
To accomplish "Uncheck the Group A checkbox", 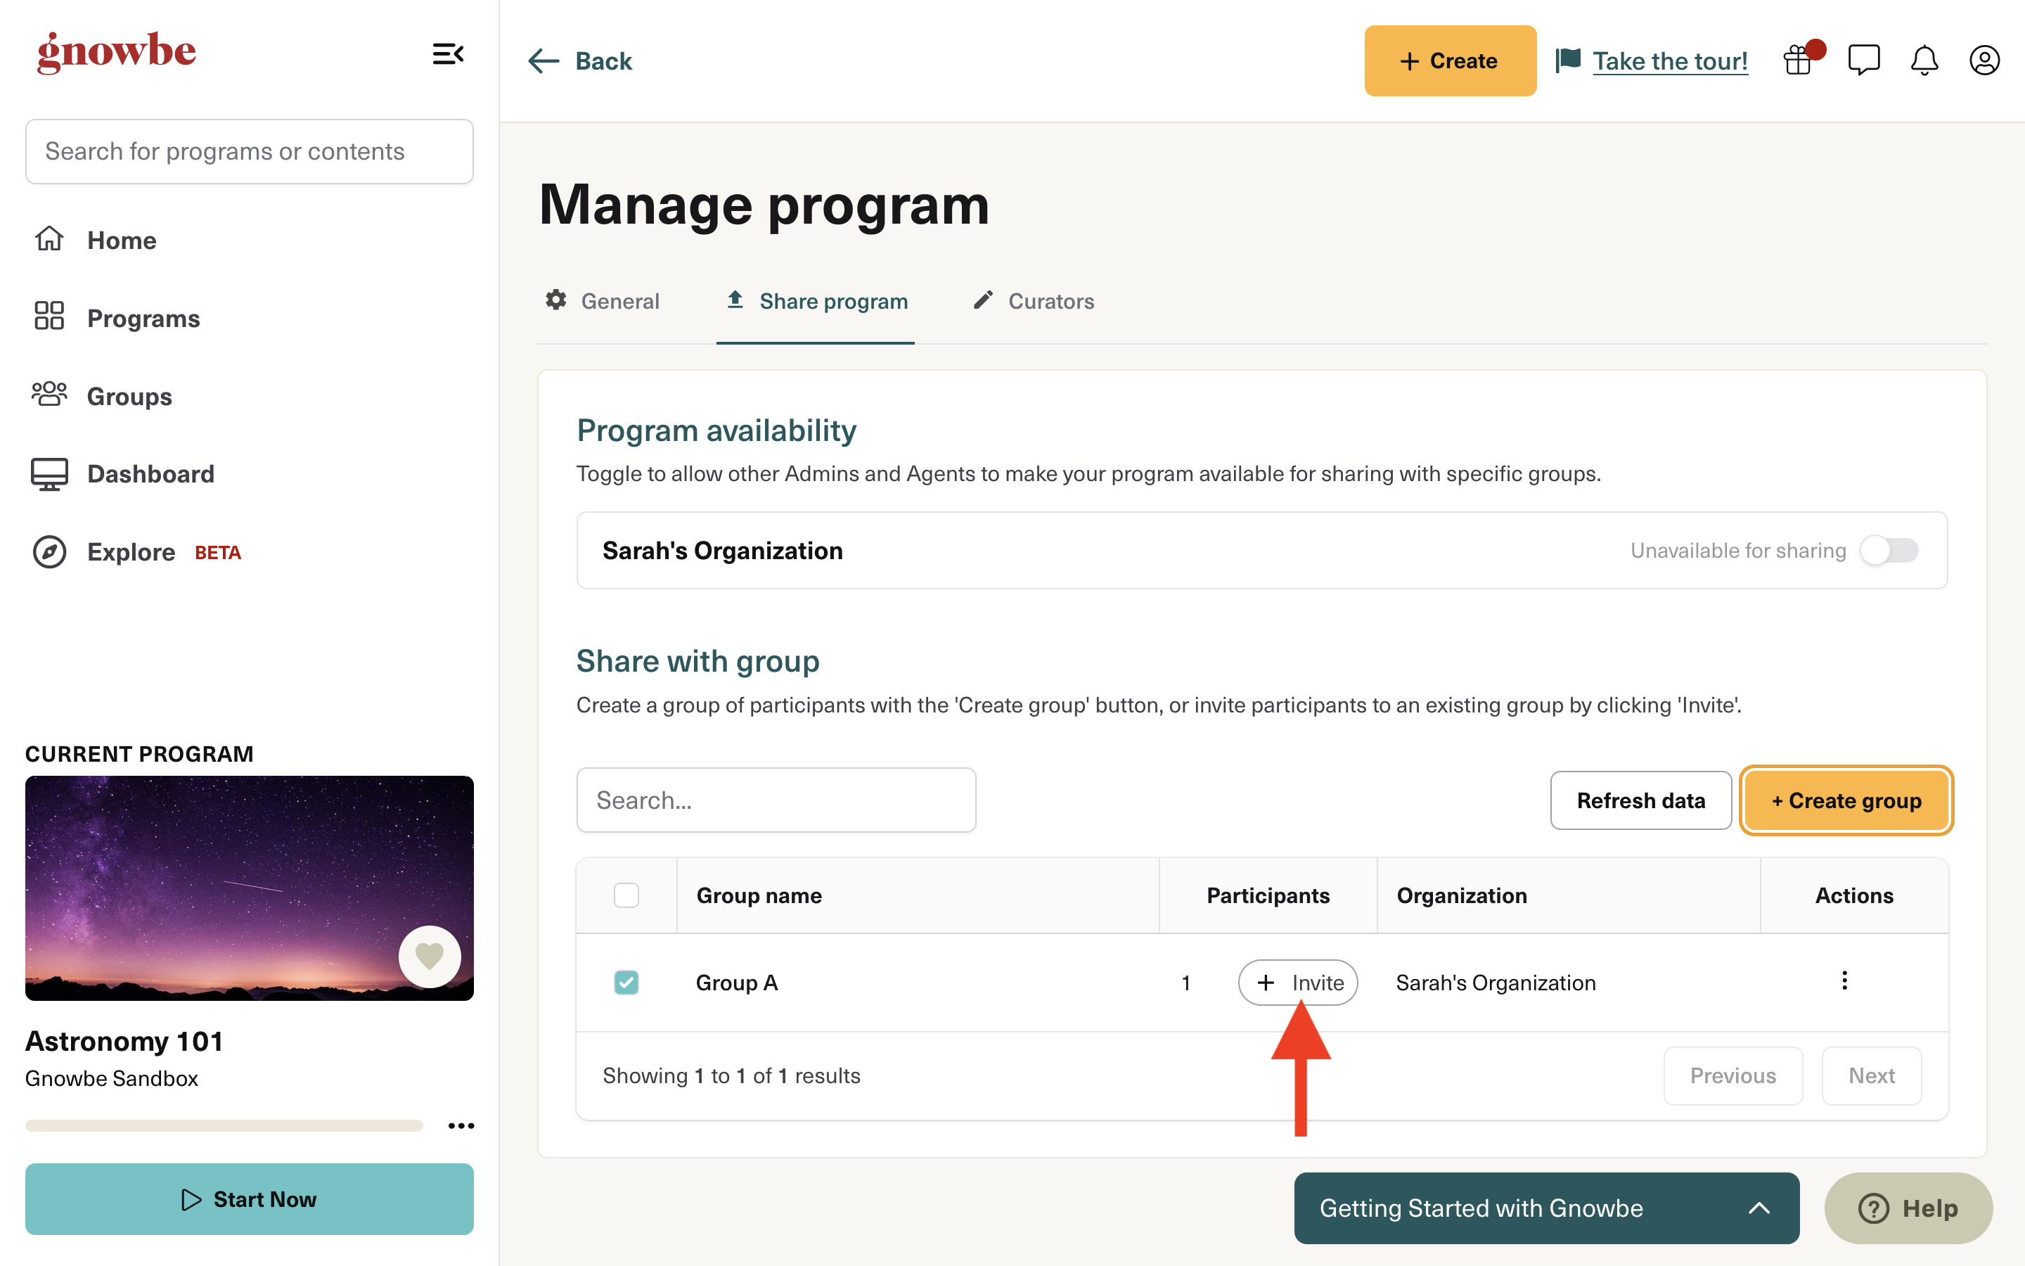I will pos(626,982).
